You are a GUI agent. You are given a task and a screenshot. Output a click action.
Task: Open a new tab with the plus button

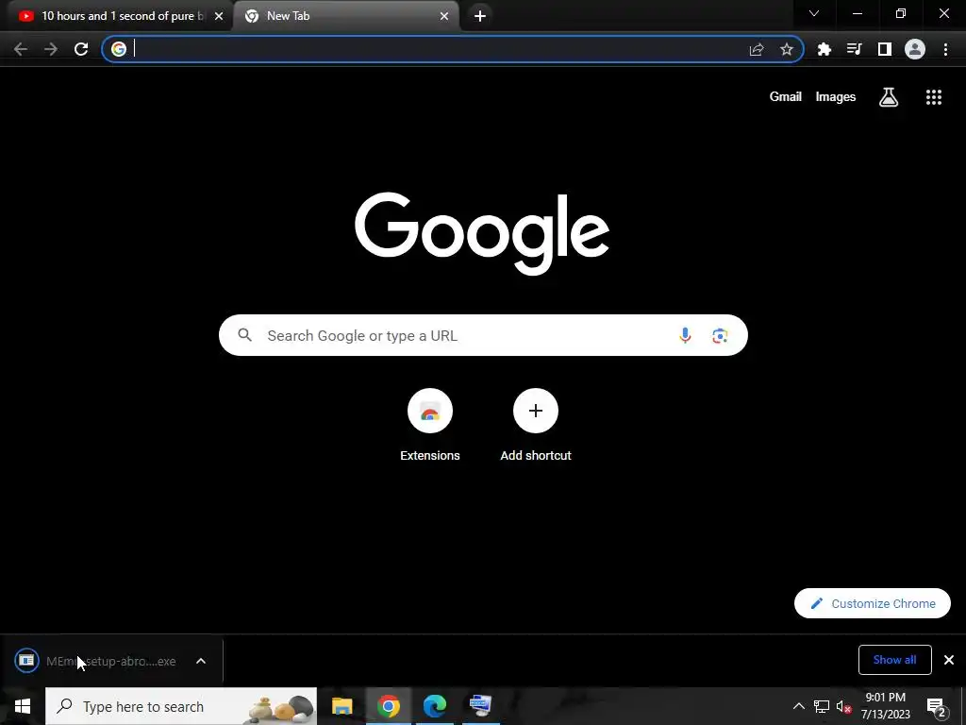tap(480, 16)
